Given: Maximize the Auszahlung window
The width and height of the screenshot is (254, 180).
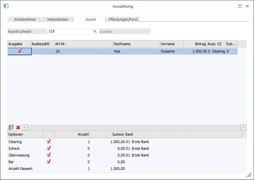Looking at the screenshot, I should tap(239, 6).
